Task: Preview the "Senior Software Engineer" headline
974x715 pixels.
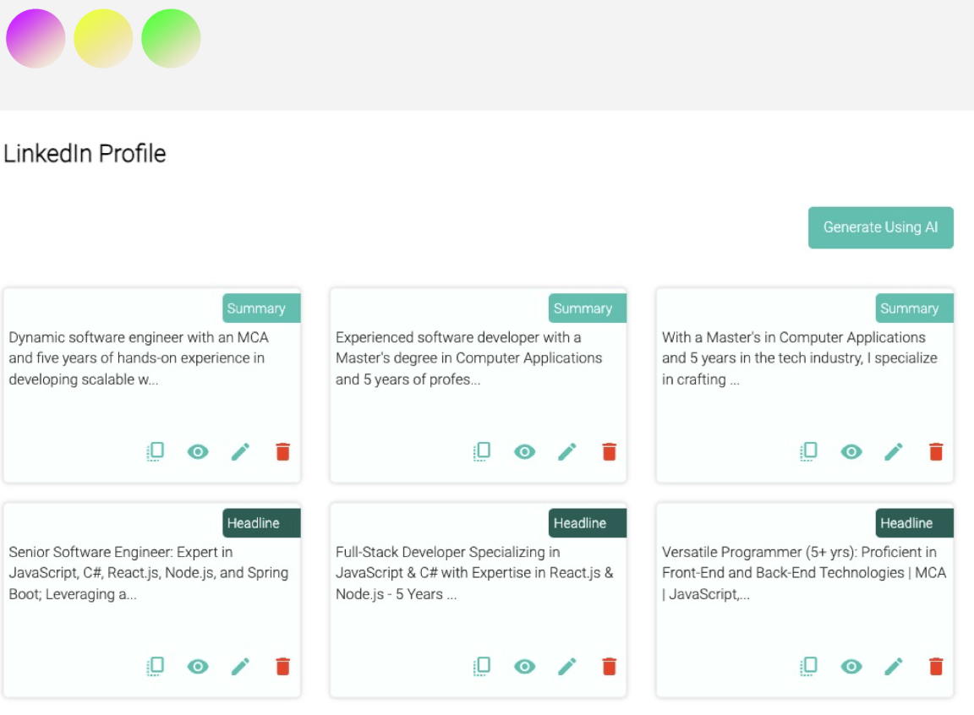Action: point(198,666)
